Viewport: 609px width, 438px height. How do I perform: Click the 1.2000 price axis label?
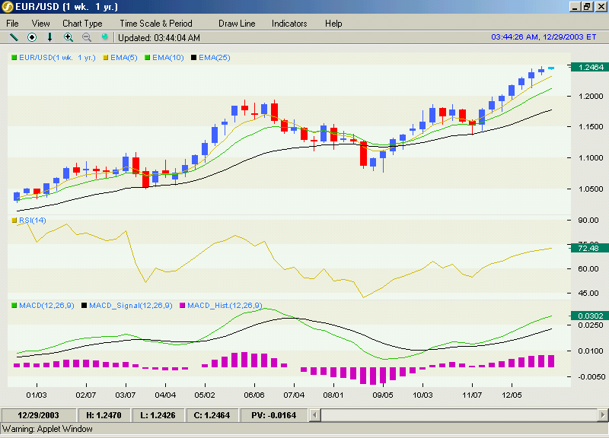pos(591,97)
